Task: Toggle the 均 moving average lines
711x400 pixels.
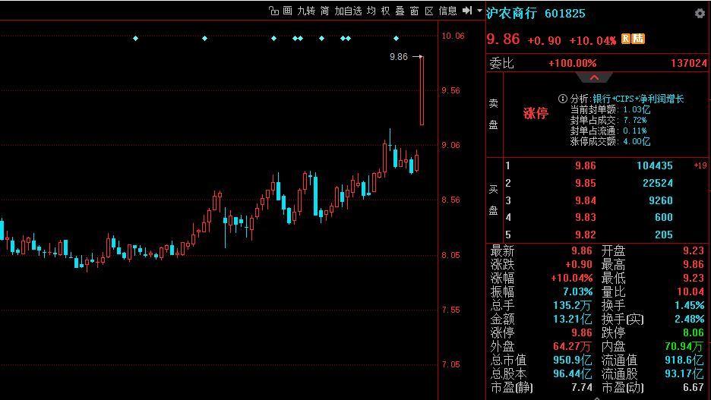Action: 371,11
